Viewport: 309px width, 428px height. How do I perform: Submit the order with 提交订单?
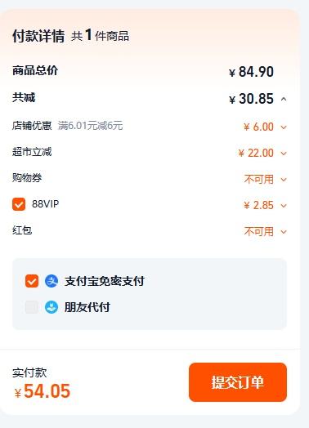(238, 382)
